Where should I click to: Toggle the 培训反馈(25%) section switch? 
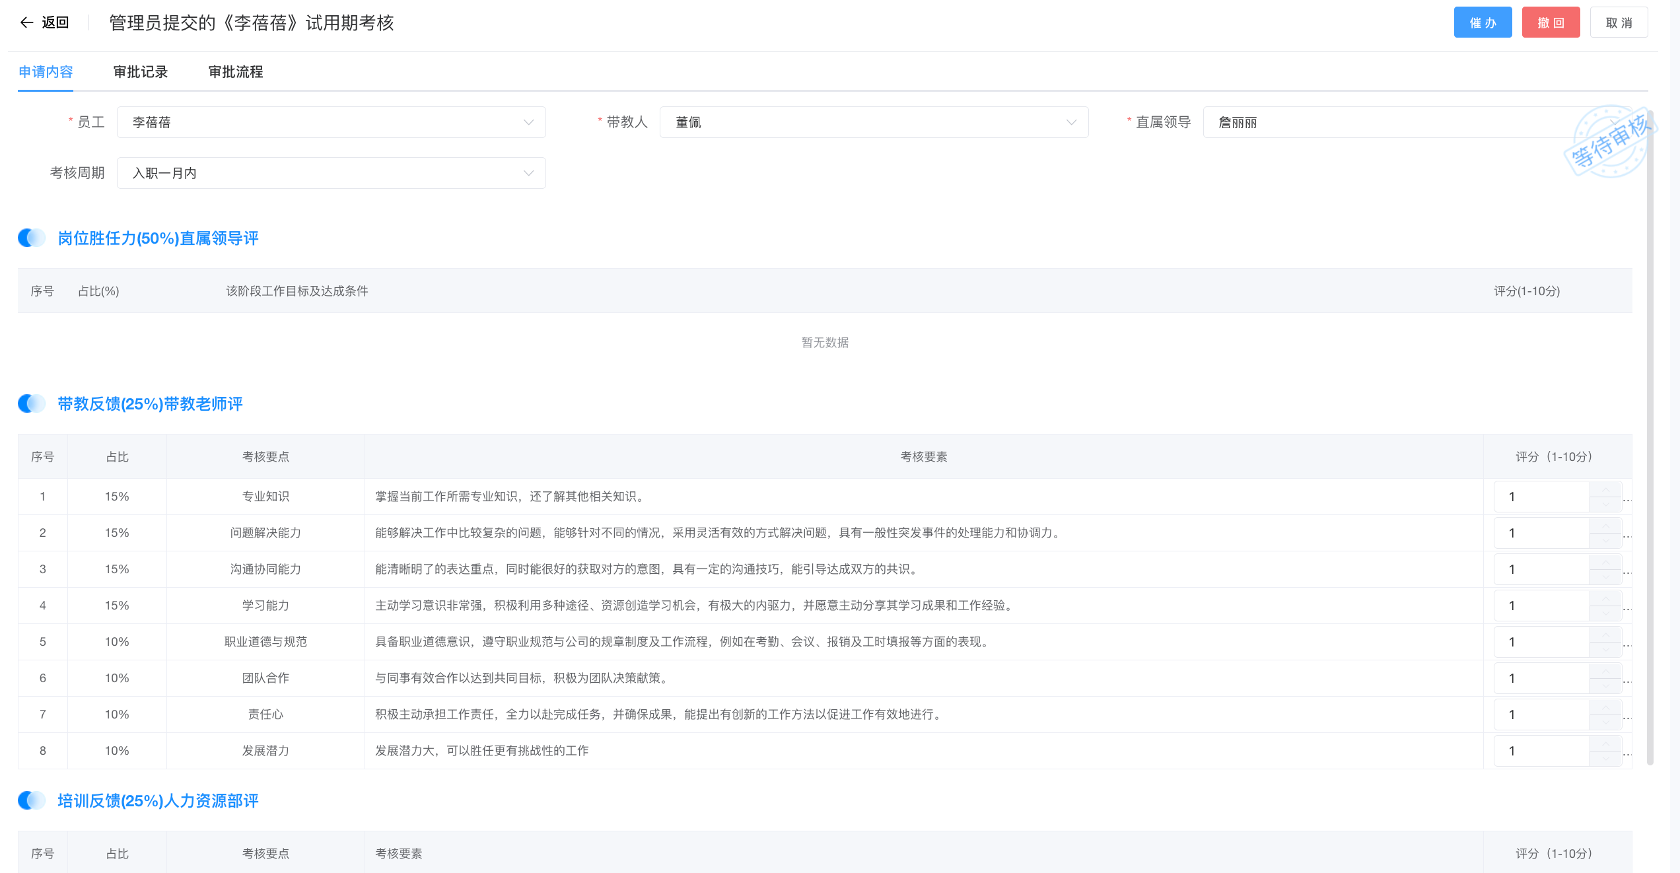32,800
